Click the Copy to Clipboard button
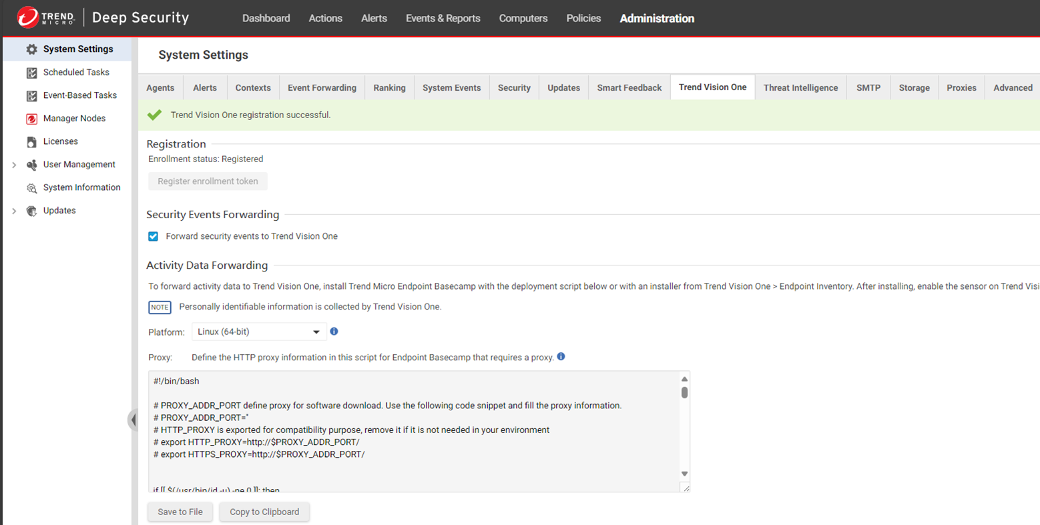1040x525 pixels. point(264,512)
